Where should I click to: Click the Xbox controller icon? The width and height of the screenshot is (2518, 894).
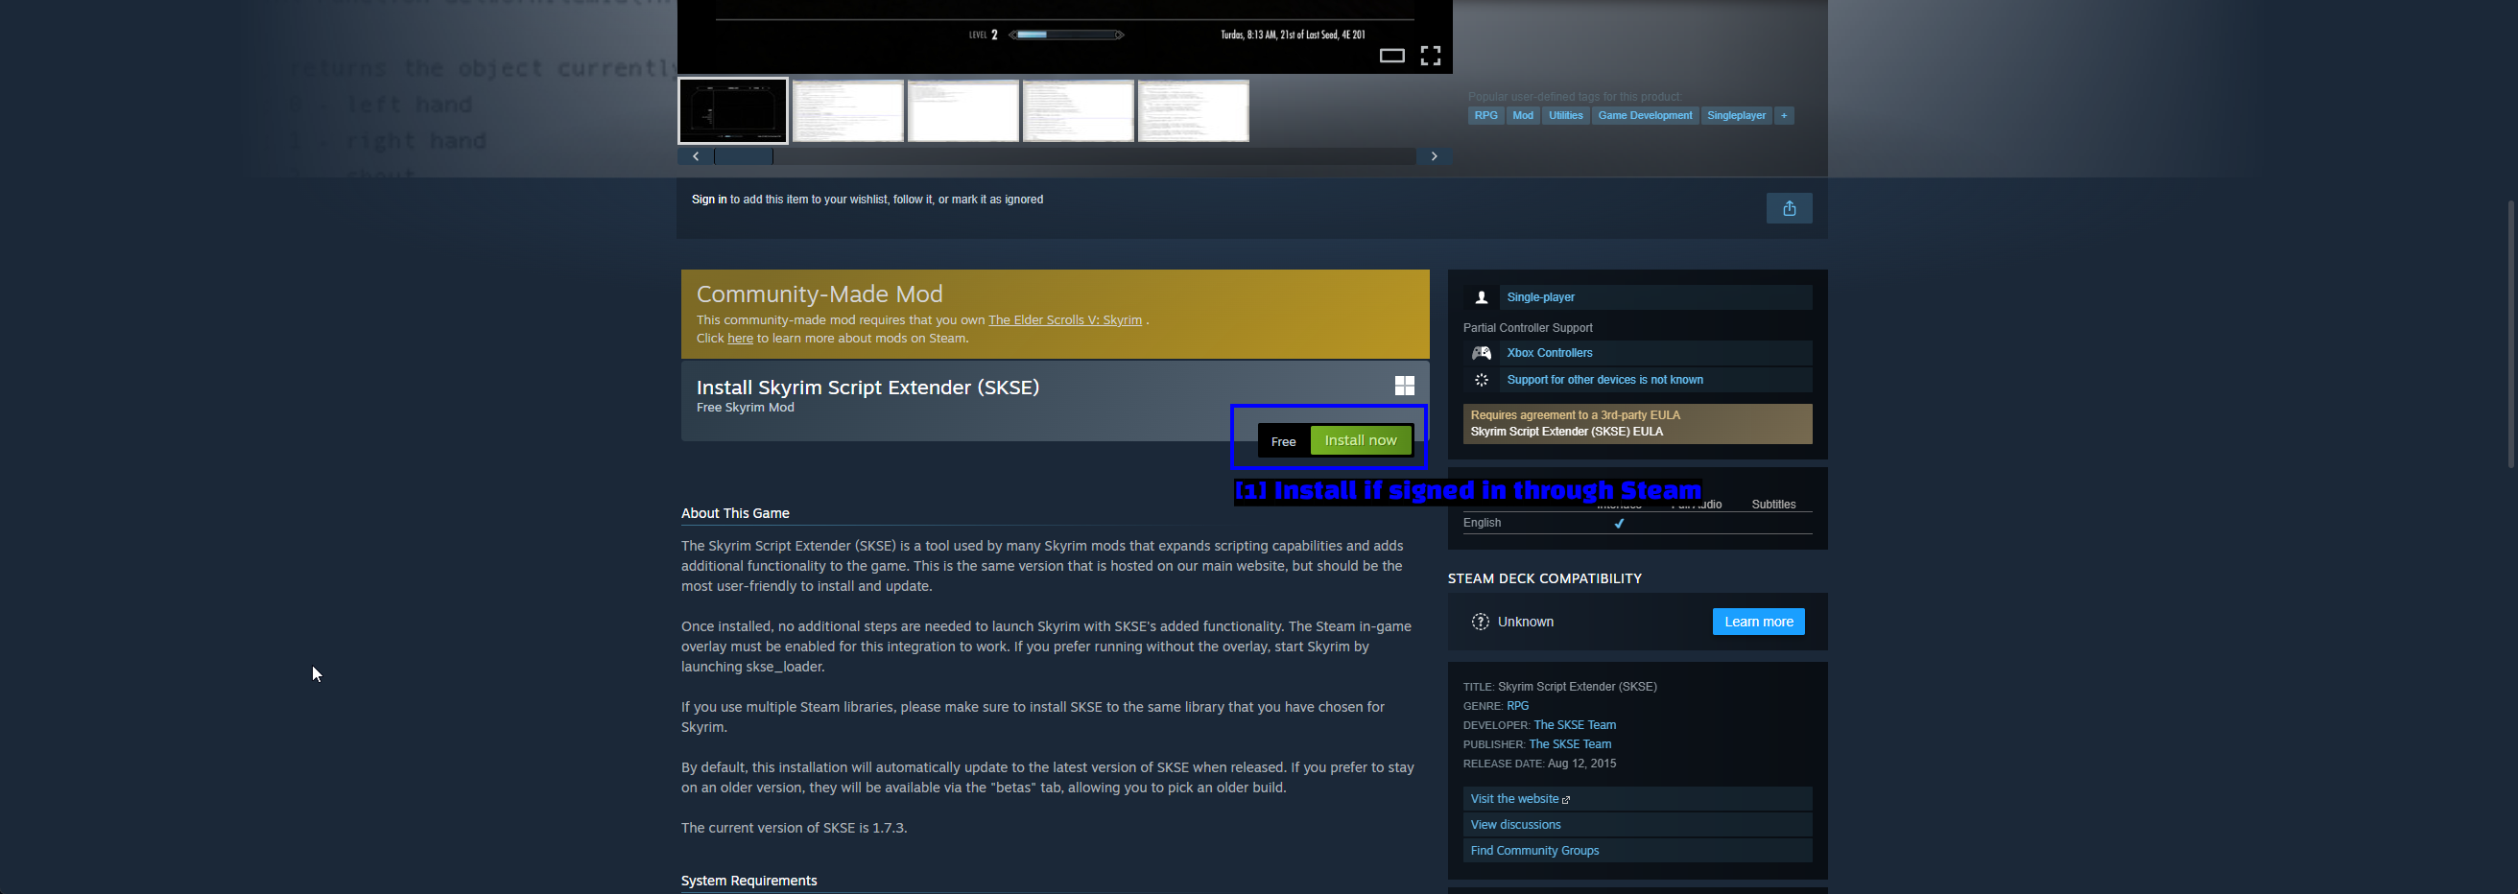tap(1481, 353)
